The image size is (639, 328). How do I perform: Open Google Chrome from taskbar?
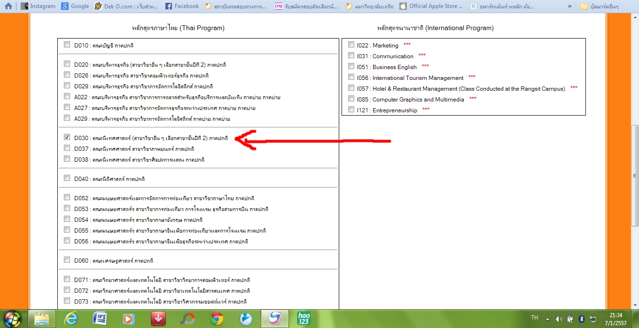[217, 319]
